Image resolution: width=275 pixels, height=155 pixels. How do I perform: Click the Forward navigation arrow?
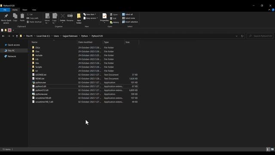[x=9, y=36]
